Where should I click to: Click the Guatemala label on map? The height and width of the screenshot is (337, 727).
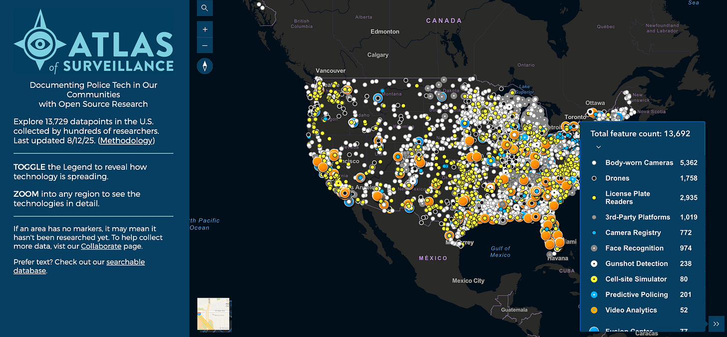[x=513, y=310]
